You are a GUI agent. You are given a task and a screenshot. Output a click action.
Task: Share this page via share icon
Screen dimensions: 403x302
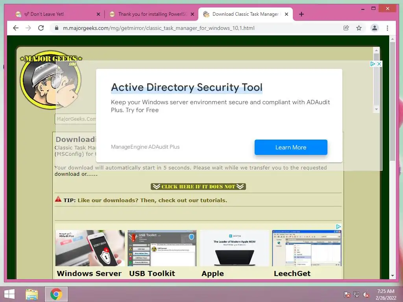(346, 28)
